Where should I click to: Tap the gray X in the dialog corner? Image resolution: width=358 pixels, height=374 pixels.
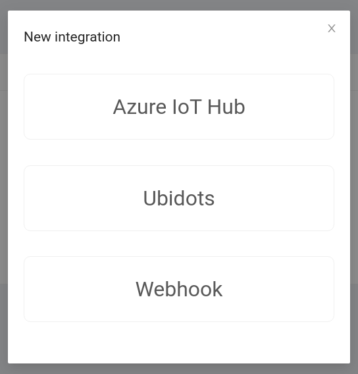tap(332, 28)
